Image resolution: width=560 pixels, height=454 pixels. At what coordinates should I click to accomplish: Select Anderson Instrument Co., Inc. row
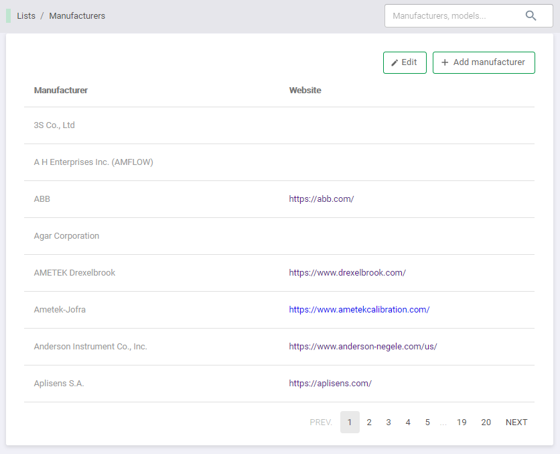point(279,347)
